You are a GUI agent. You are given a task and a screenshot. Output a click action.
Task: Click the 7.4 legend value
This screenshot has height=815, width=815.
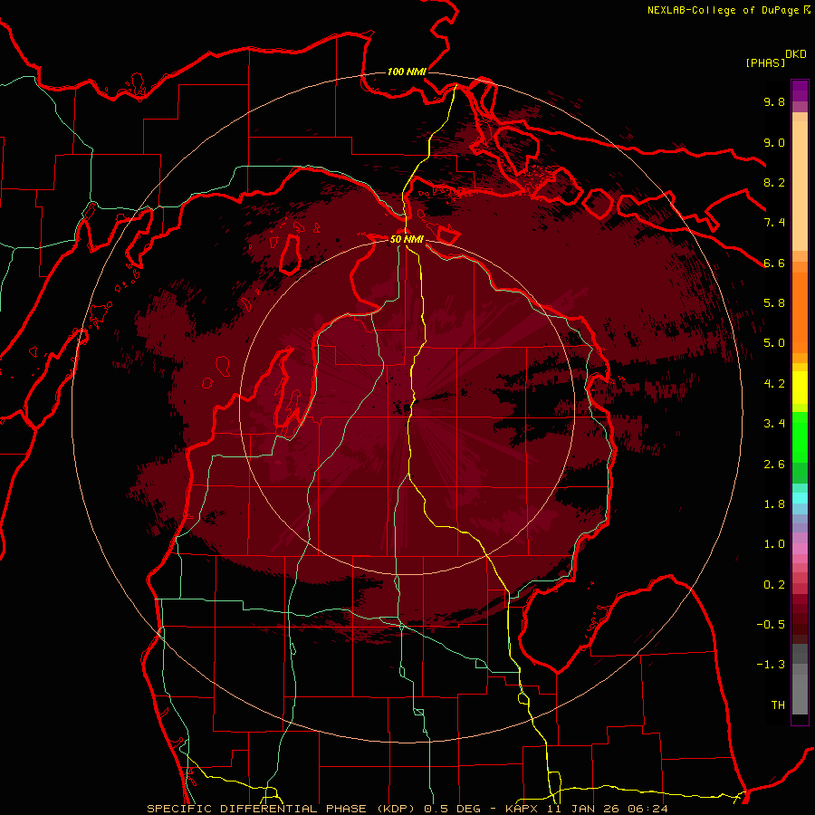[774, 223]
